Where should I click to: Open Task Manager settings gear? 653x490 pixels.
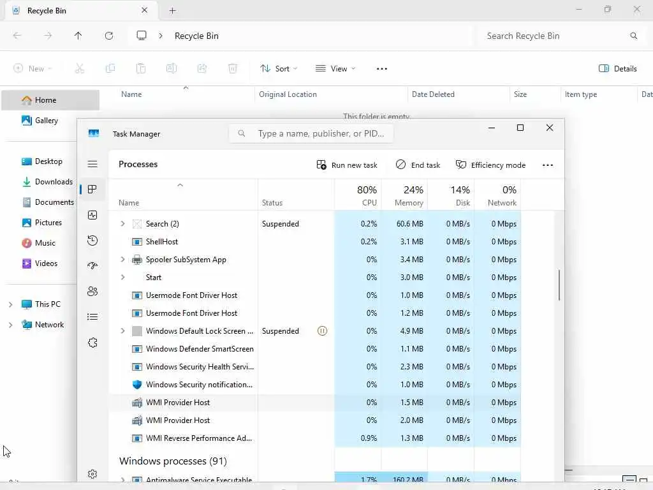(x=92, y=474)
